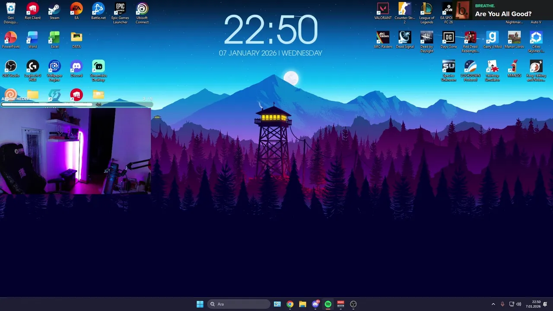Select the Cities Skylines icon
This screenshot has height=311, width=553.
tap(536, 42)
